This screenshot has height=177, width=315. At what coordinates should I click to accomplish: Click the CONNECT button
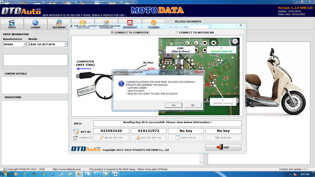point(83,138)
